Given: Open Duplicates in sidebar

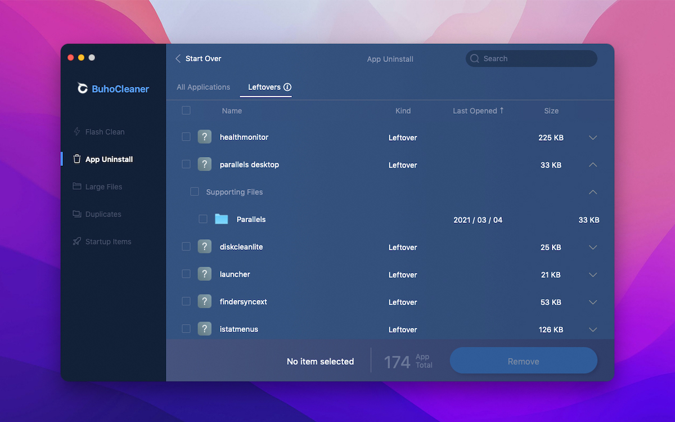Looking at the screenshot, I should pos(97,214).
